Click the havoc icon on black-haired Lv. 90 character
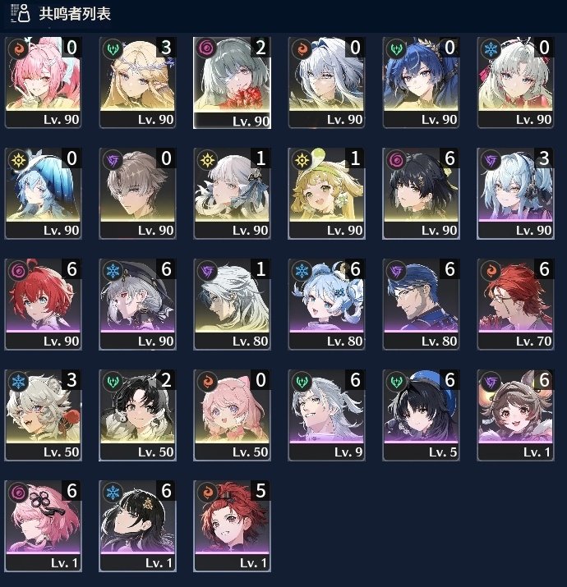Image resolution: width=567 pixels, height=587 pixels. click(x=396, y=160)
